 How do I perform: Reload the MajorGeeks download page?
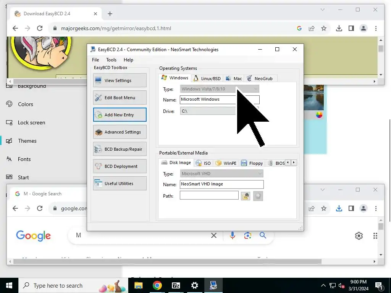coord(40,28)
